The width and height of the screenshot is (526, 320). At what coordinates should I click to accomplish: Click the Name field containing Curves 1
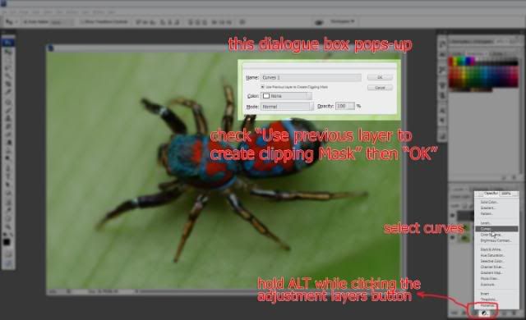tap(311, 77)
